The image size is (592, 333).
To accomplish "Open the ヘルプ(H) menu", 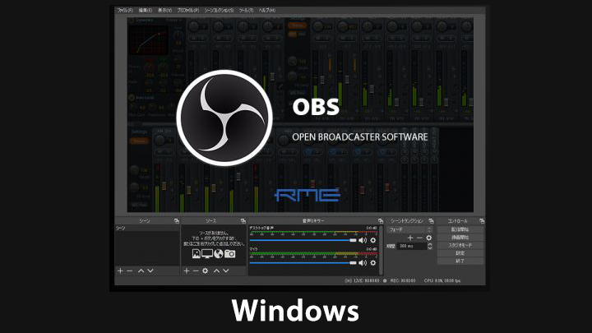I will pyautogui.click(x=267, y=11).
